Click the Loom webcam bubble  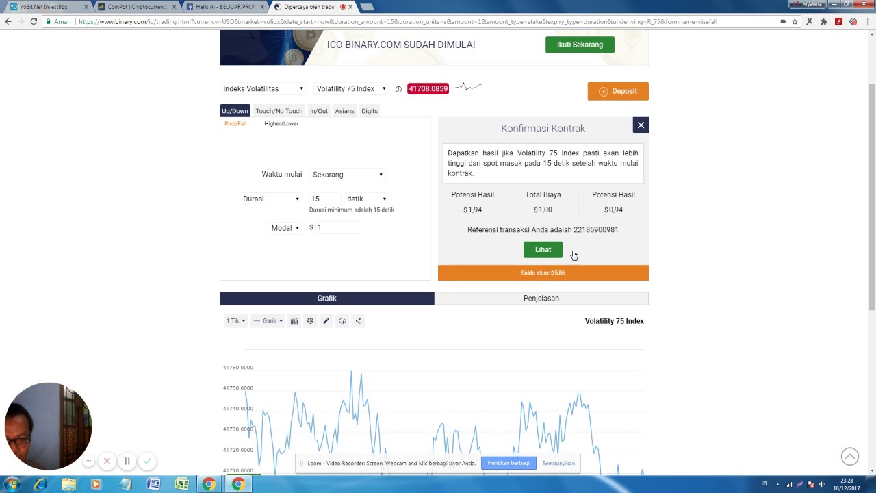[x=48, y=426]
